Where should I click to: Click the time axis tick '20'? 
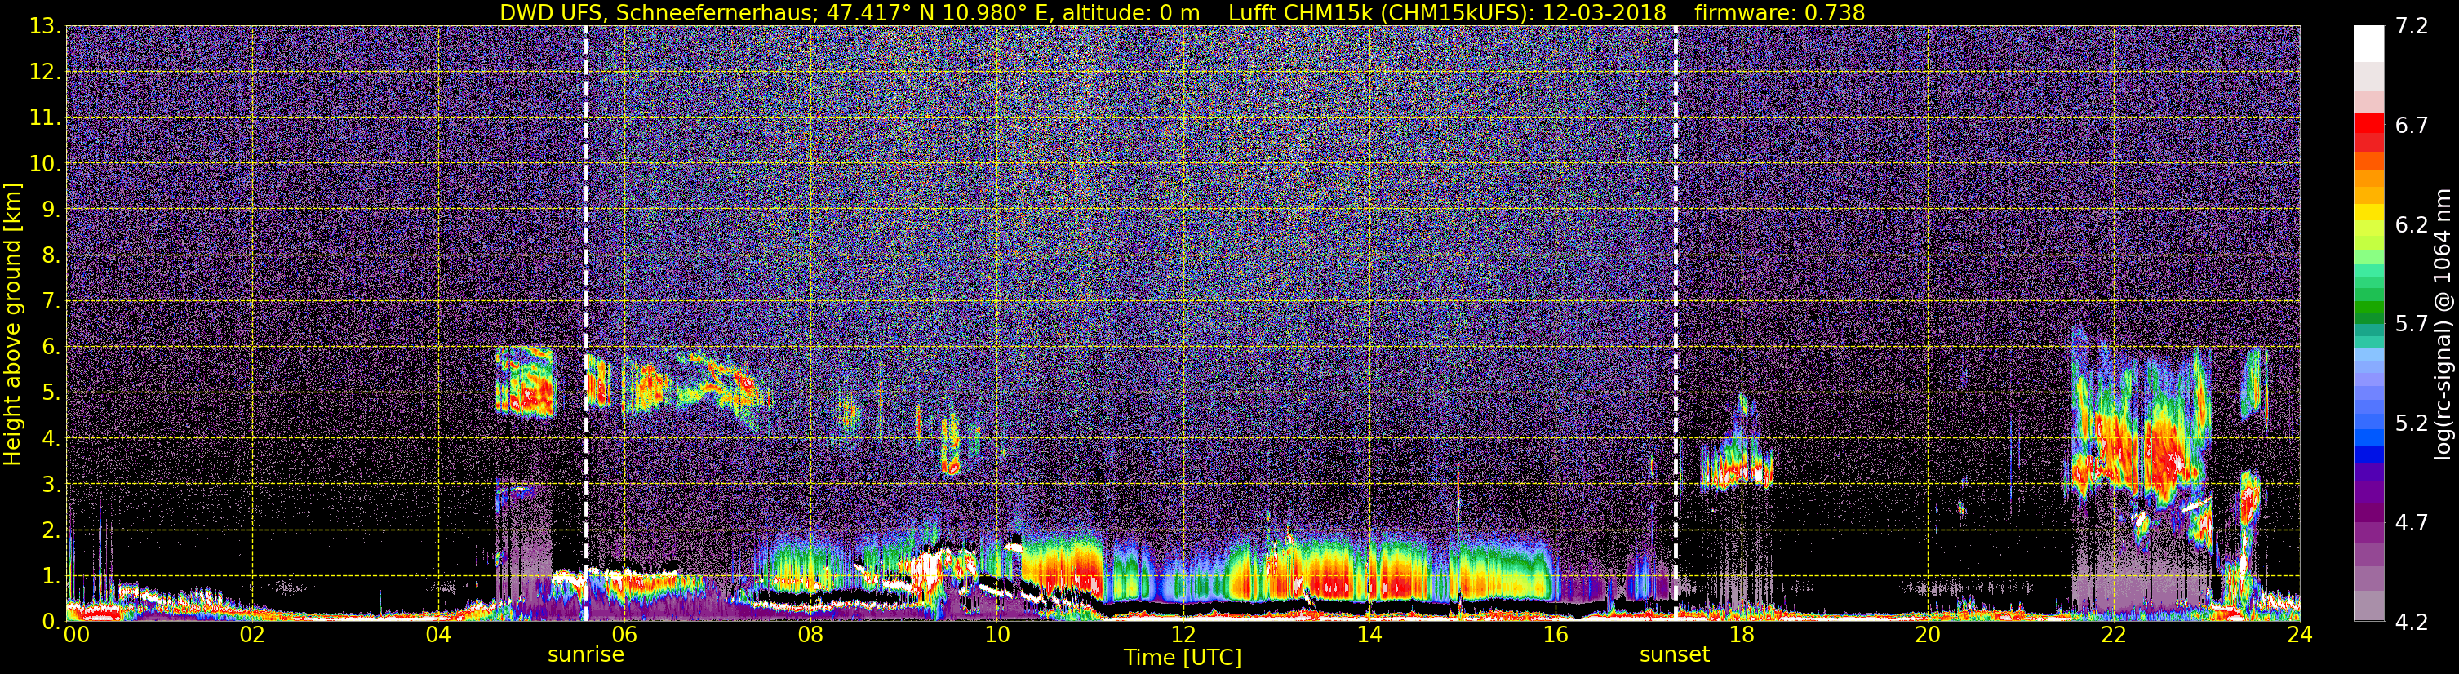tap(1928, 635)
